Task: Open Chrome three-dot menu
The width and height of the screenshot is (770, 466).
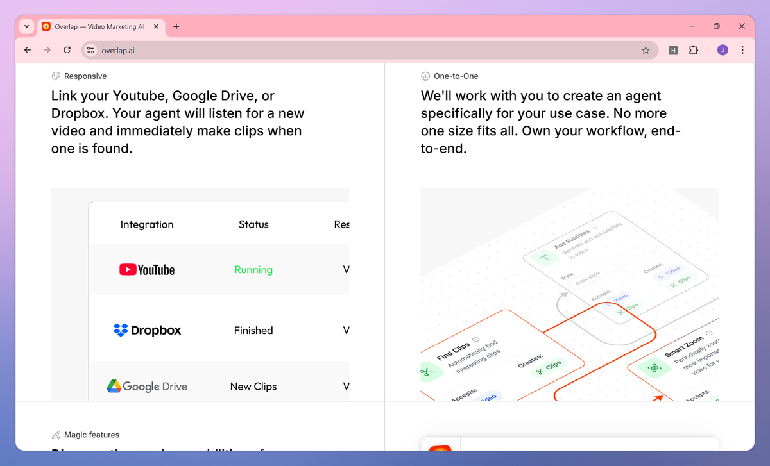Action: click(742, 50)
